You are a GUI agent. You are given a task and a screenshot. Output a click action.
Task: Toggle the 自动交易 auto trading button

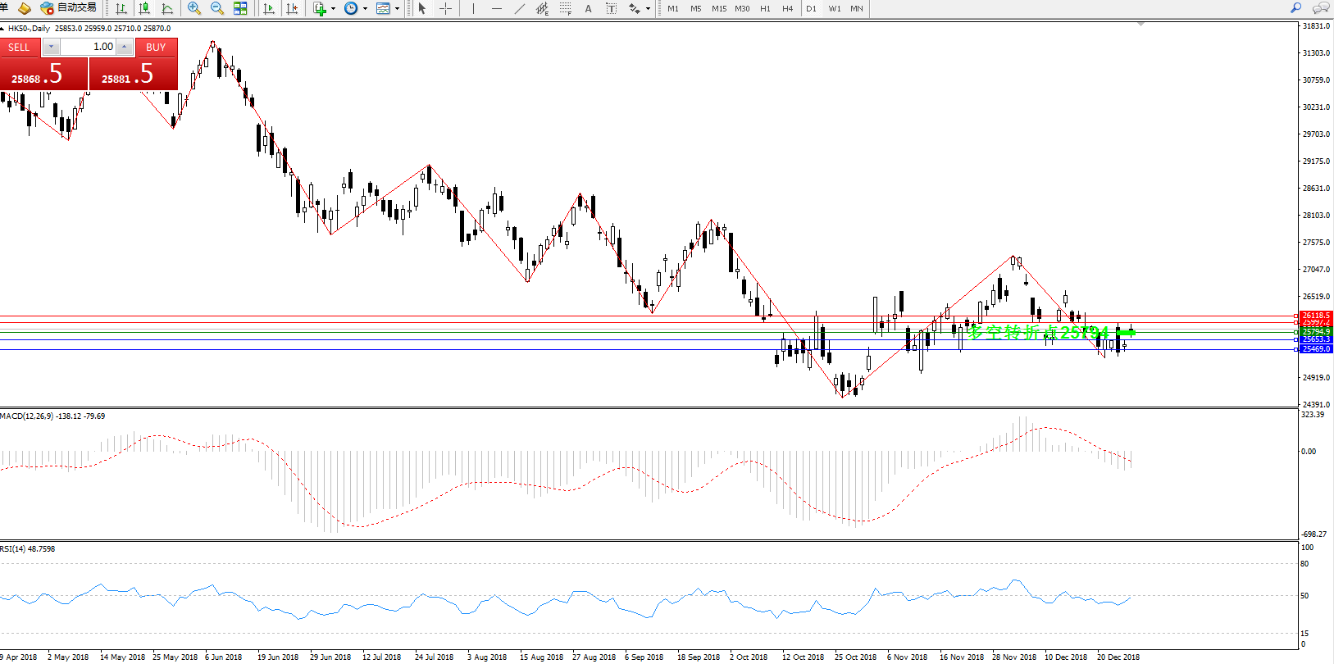pos(69,8)
